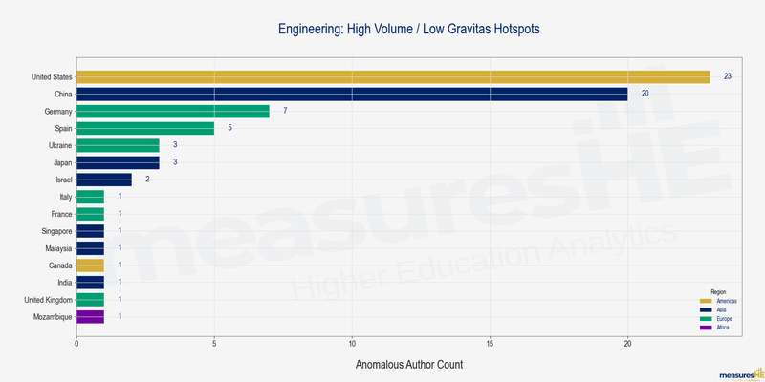Click the value label 20 beside China
Image resolution: width=765 pixels, height=382 pixels.
point(645,94)
